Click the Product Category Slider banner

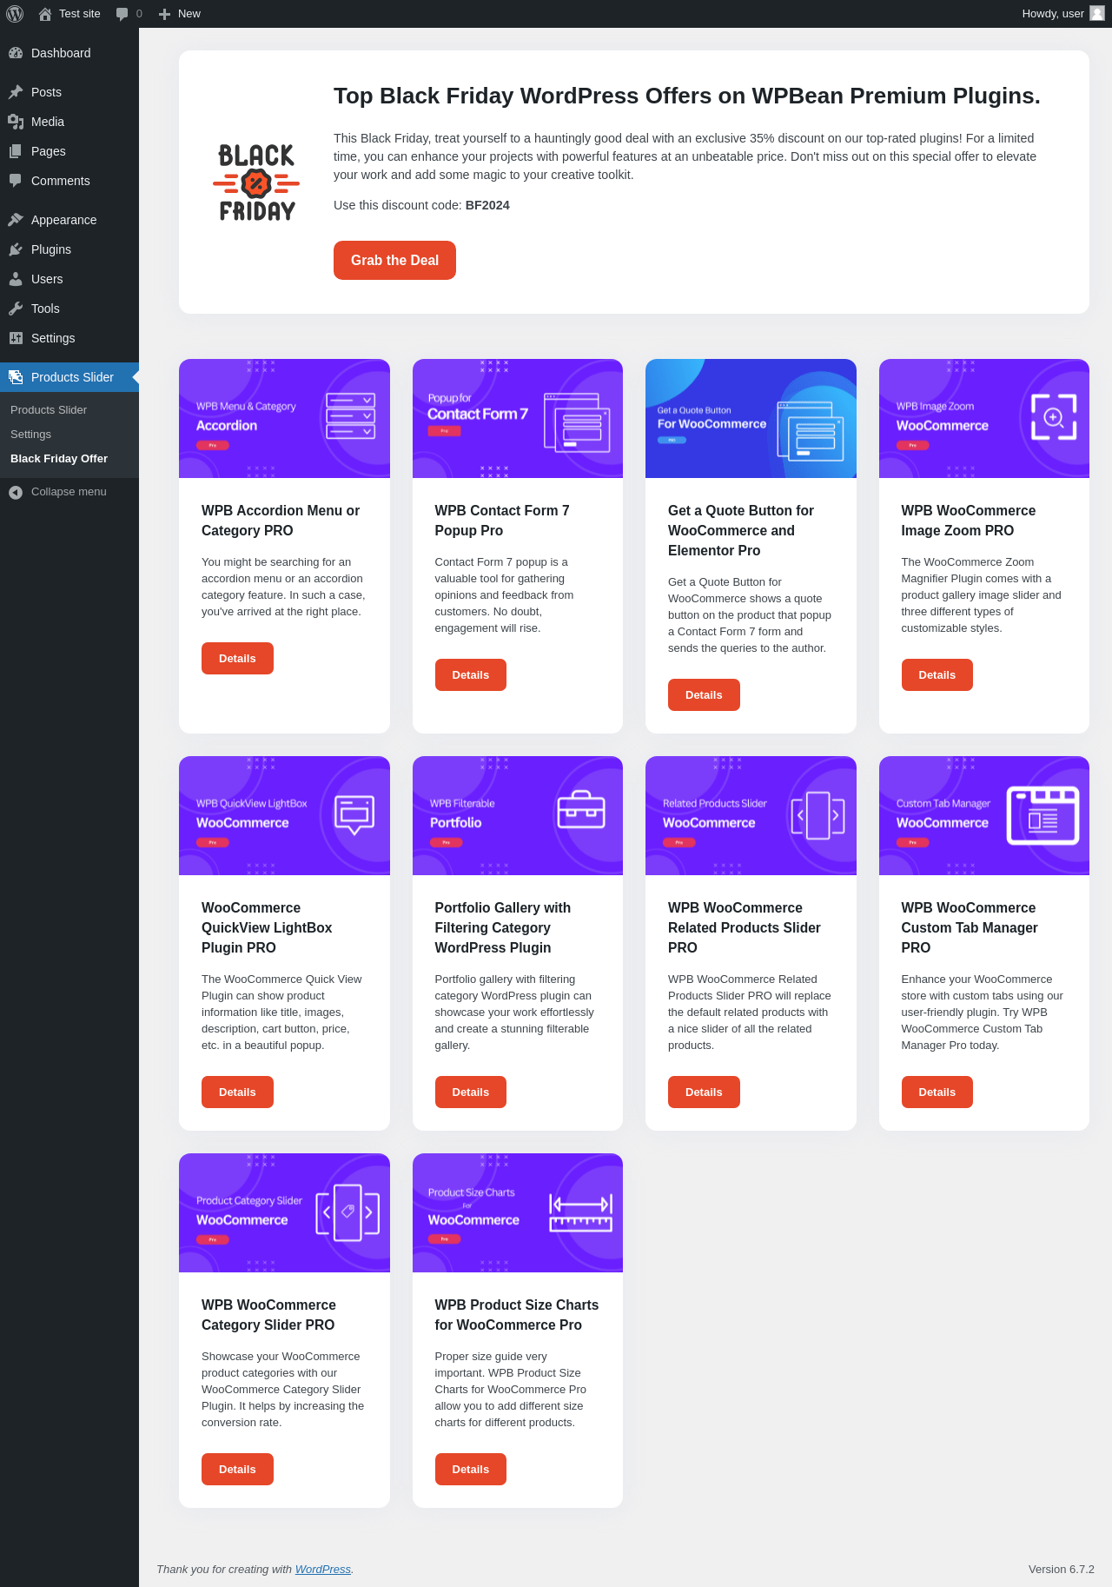[x=284, y=1213]
